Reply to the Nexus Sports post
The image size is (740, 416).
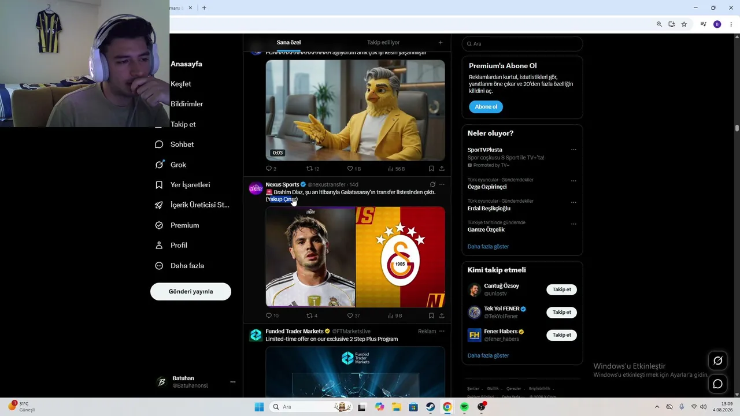pyautogui.click(x=268, y=315)
